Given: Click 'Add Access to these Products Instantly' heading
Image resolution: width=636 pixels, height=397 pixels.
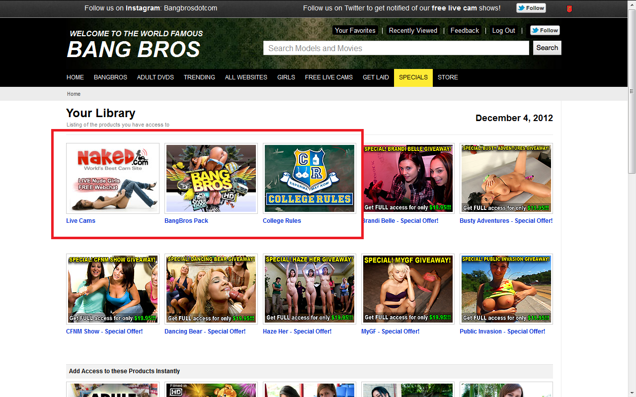Looking at the screenshot, I should pos(124,371).
